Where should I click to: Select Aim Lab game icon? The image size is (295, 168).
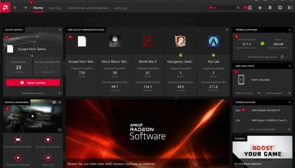pyautogui.click(x=214, y=41)
